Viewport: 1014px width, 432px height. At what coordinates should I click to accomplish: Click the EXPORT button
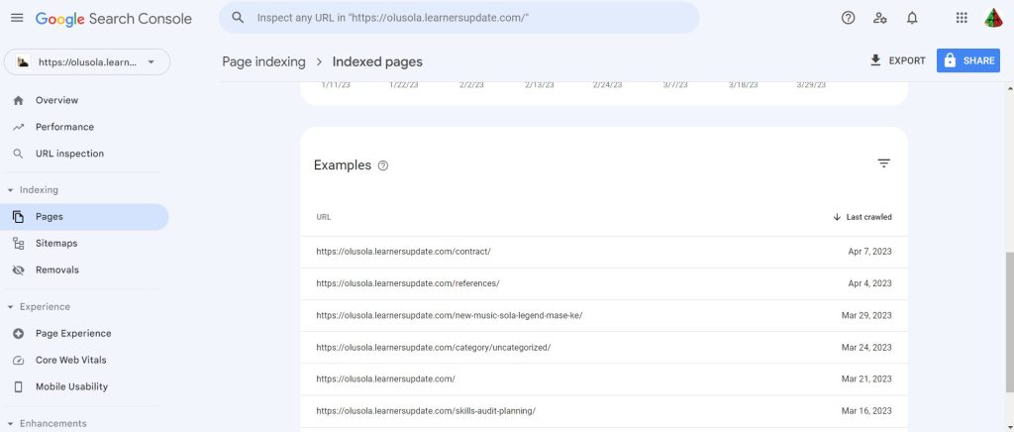[897, 60]
